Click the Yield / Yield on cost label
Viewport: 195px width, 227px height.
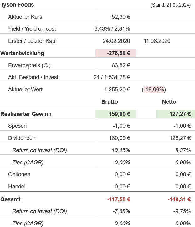pos(32,29)
